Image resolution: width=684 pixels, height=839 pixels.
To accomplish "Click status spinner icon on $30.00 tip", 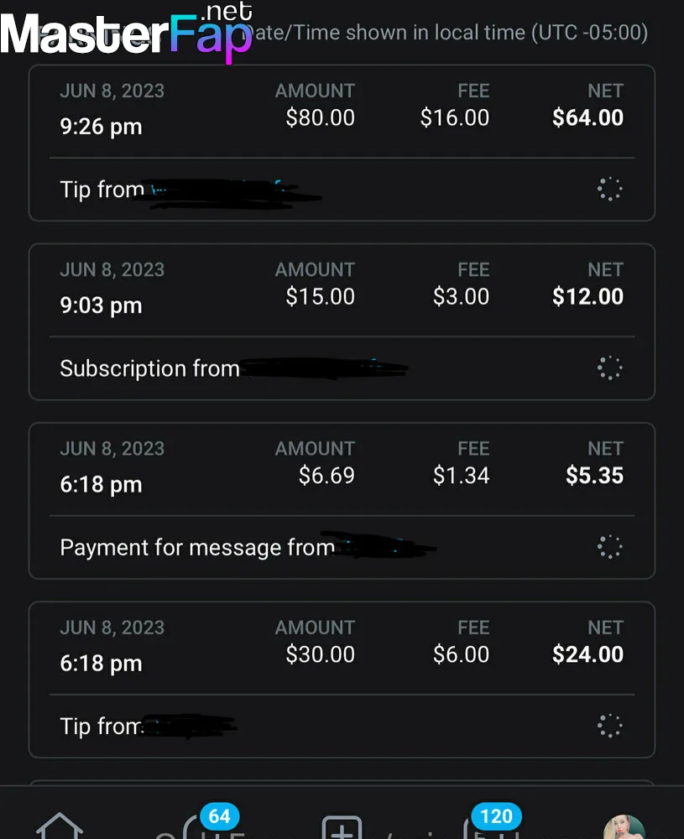I will (x=609, y=726).
